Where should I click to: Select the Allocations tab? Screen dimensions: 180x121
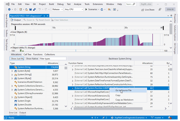click(x=16, y=54)
